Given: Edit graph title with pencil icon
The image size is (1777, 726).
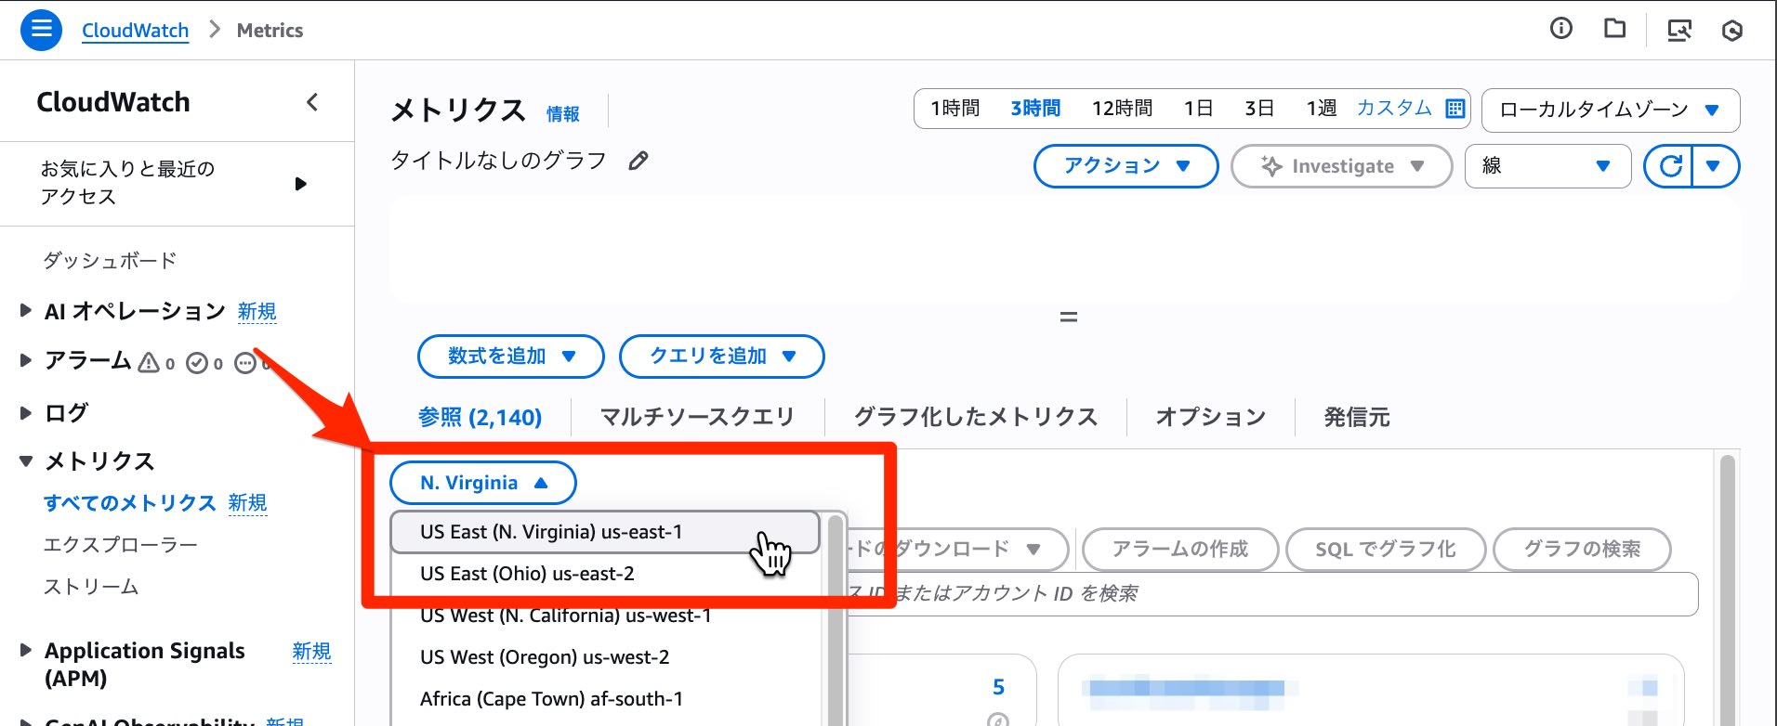Looking at the screenshot, I should [638, 162].
